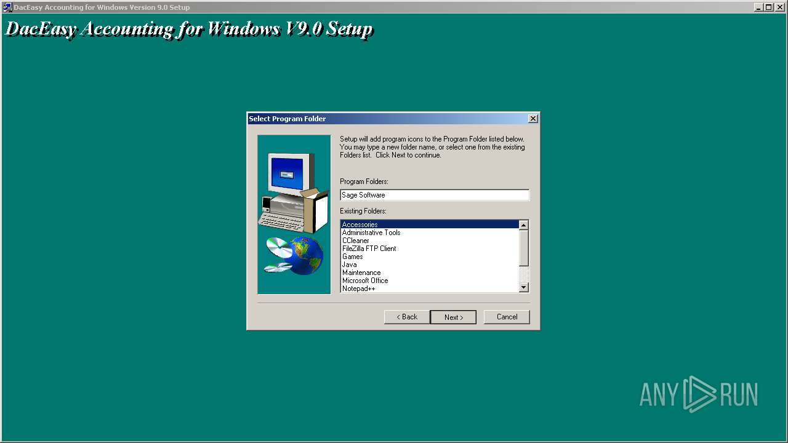Edit the Program Folders text field
The width and height of the screenshot is (788, 443).
[435, 195]
